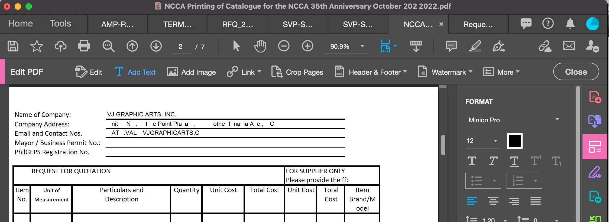Open the More dropdown

[501, 72]
